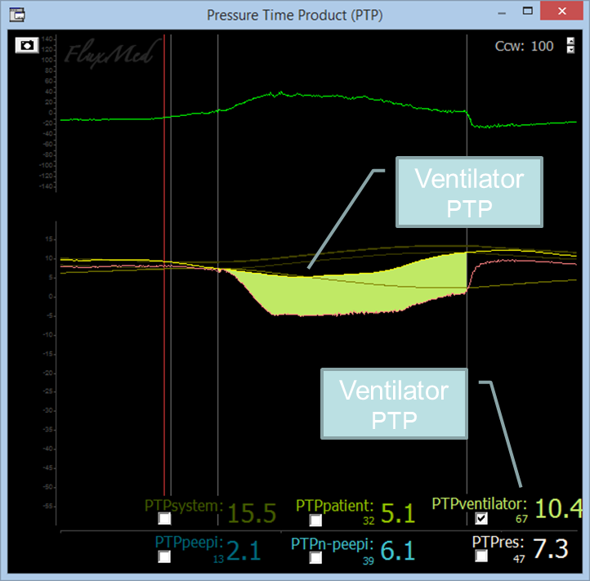590x581 pixels.
Task: Click the camera snapshot icon
Action: point(27,46)
